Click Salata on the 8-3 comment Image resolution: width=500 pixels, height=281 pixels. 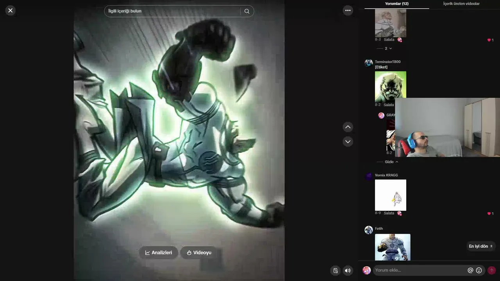(389, 40)
